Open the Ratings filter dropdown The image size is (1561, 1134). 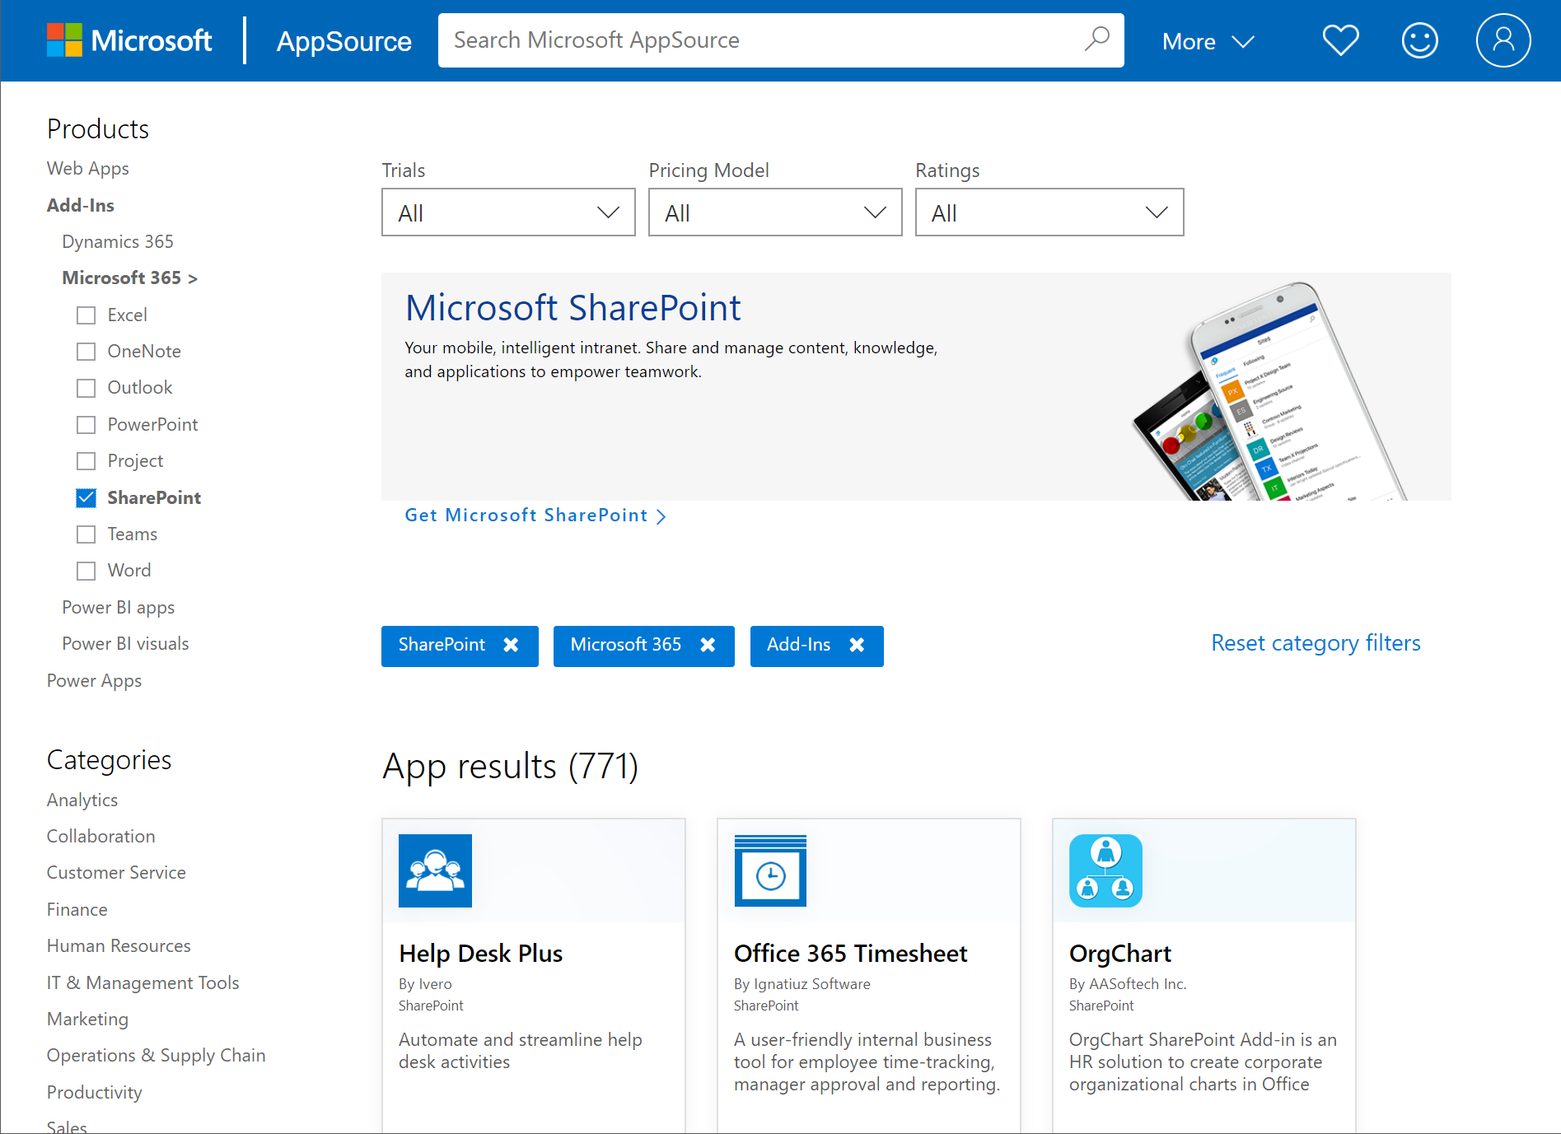pos(1049,212)
